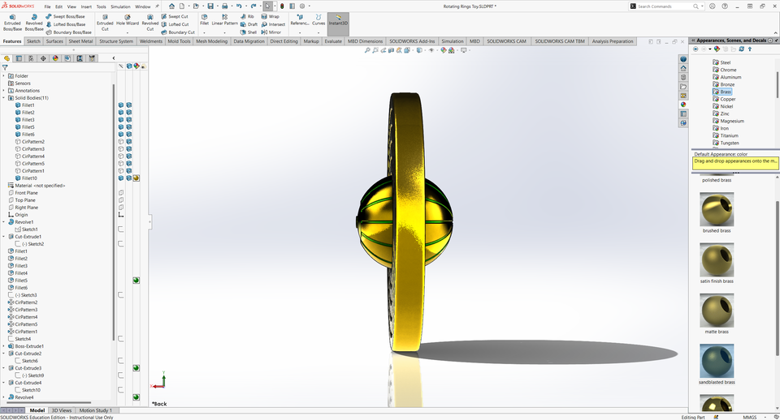Choose the Mirror feature tool
The height and width of the screenshot is (420, 780).
[271, 32]
